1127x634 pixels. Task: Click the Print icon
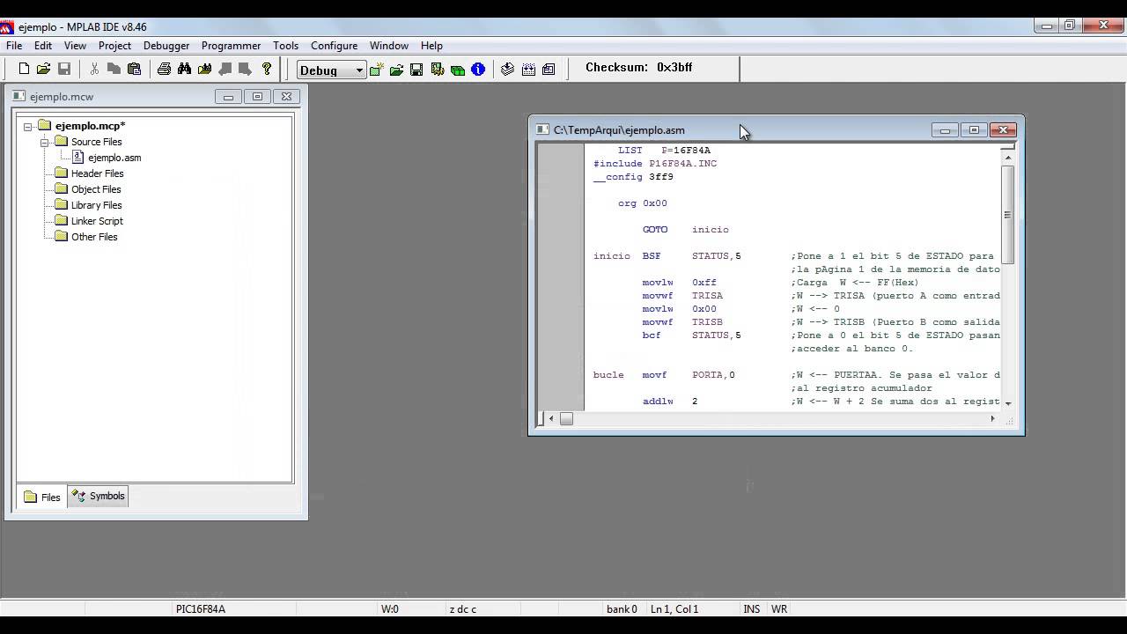(164, 69)
